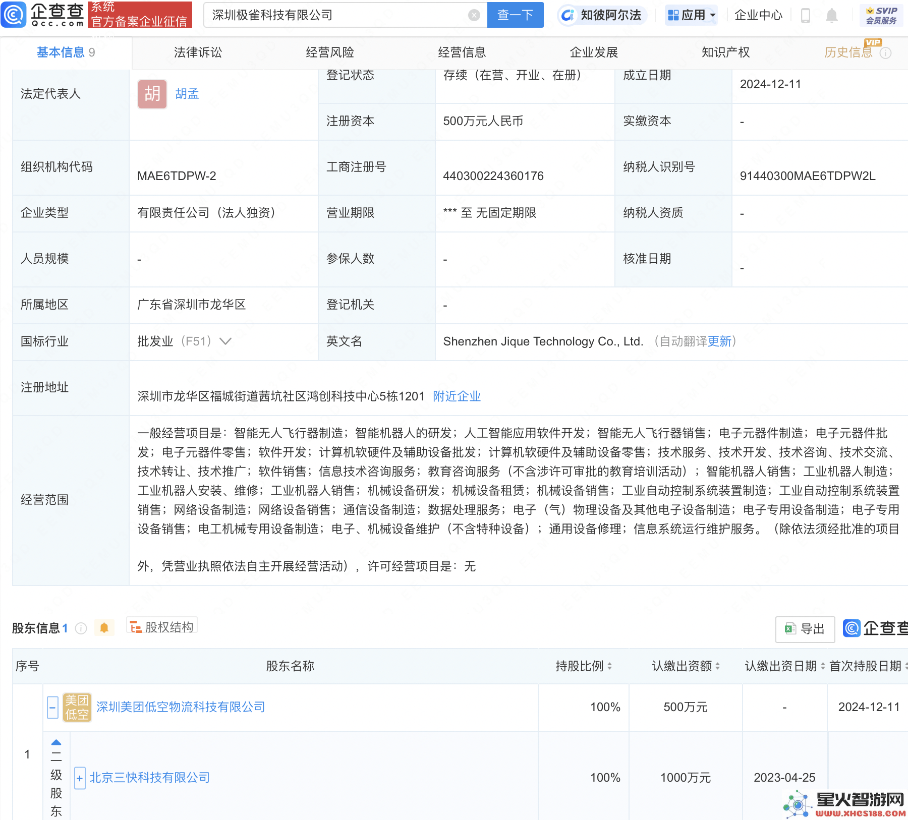The image size is (908, 820).
Task: Click the 2023-04-25 subscription date cell
Action: [784, 778]
